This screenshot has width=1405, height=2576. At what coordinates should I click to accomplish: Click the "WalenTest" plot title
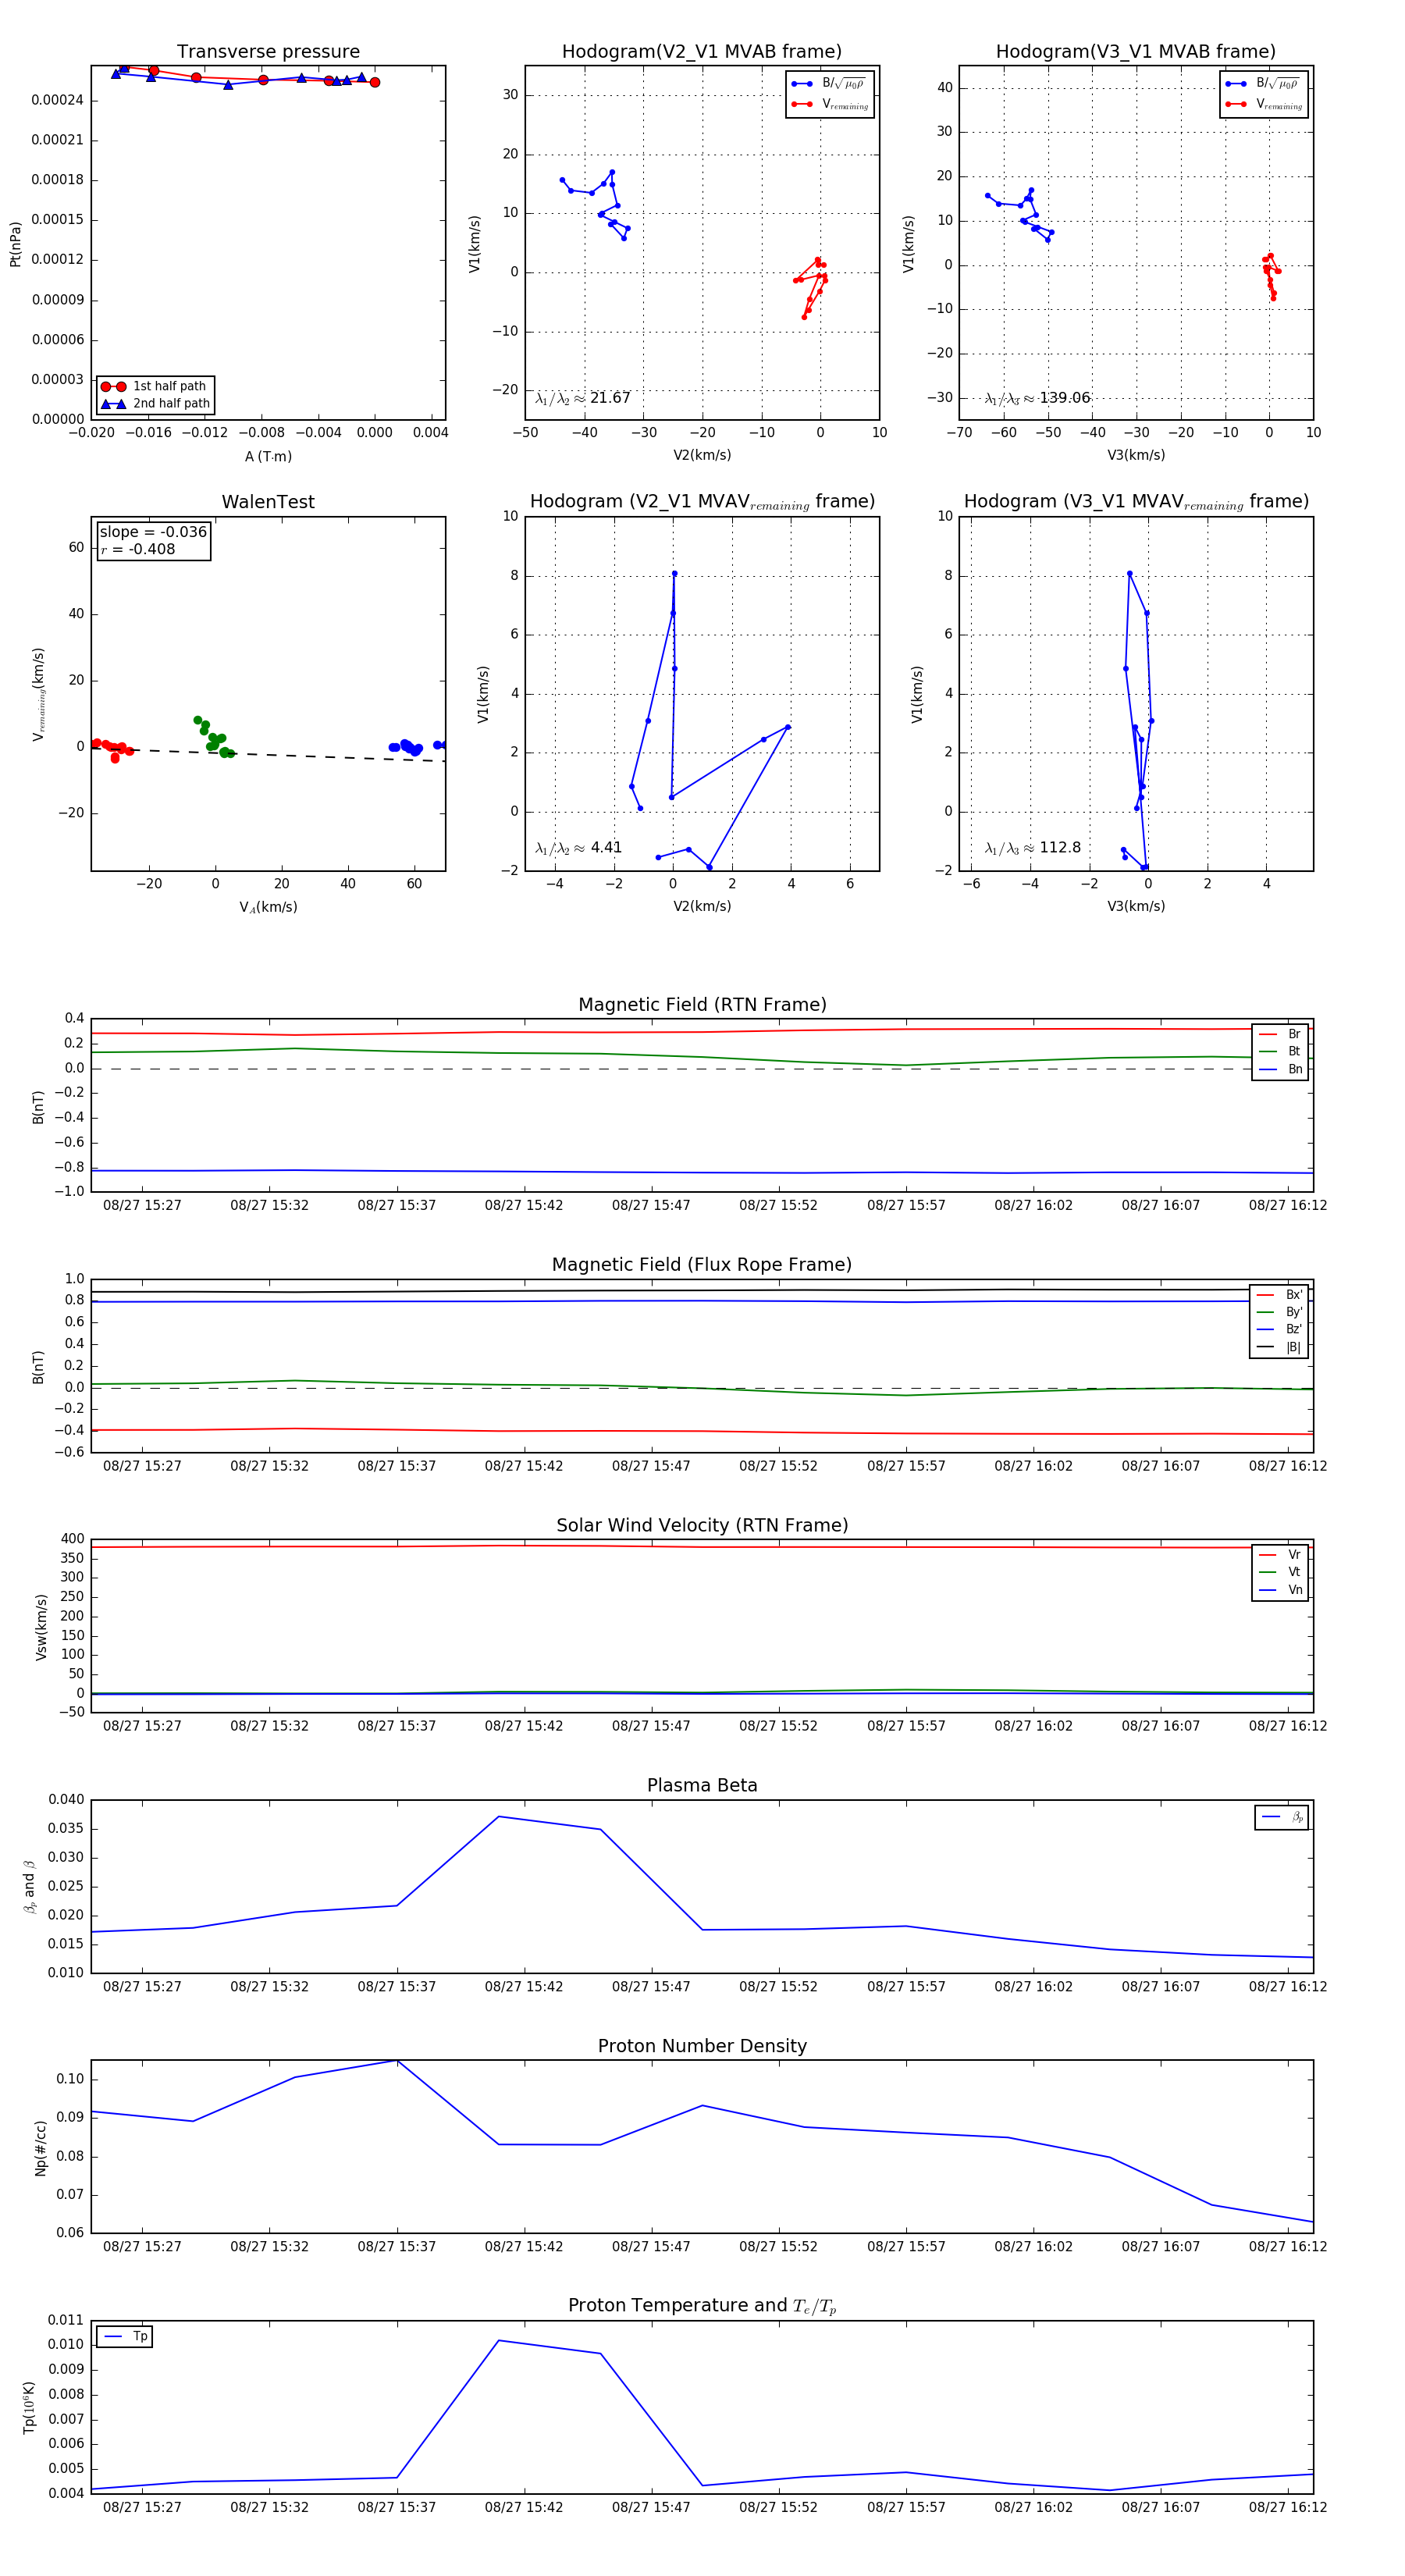[268, 502]
